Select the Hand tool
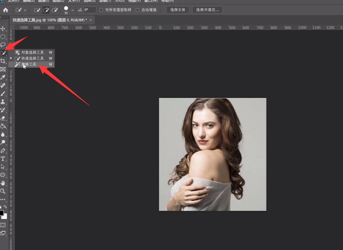 (3, 183)
